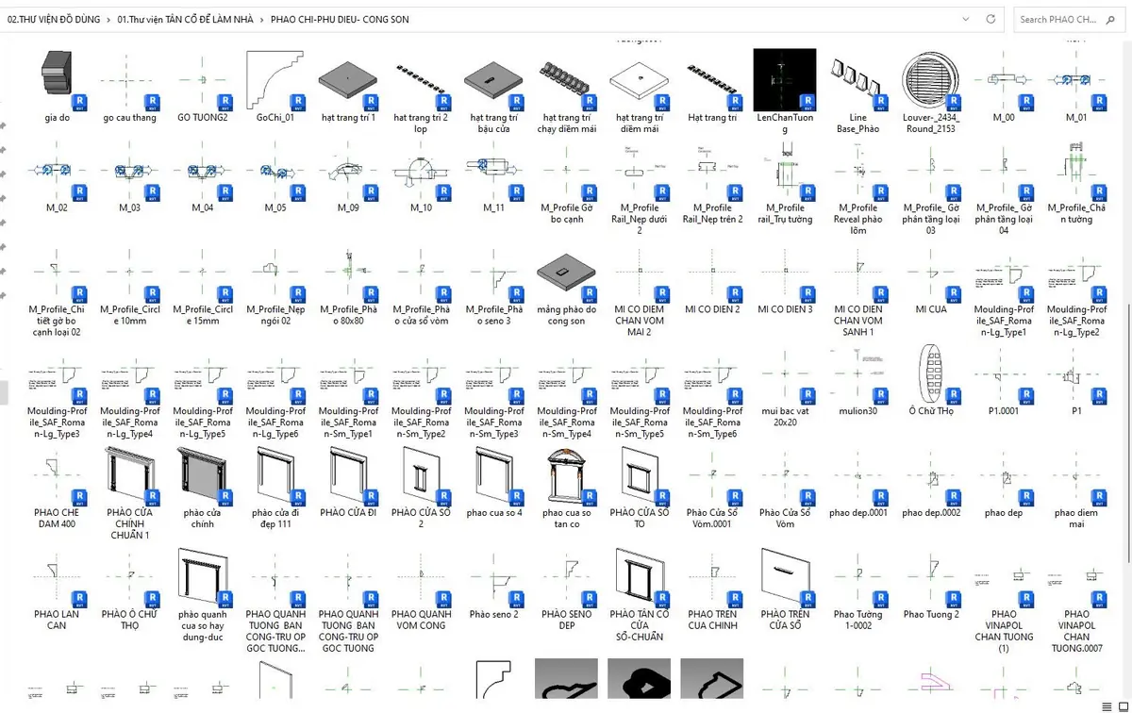1132x713 pixels.
Task: Open address bar history dropdown arrow
Action: [x=967, y=19]
